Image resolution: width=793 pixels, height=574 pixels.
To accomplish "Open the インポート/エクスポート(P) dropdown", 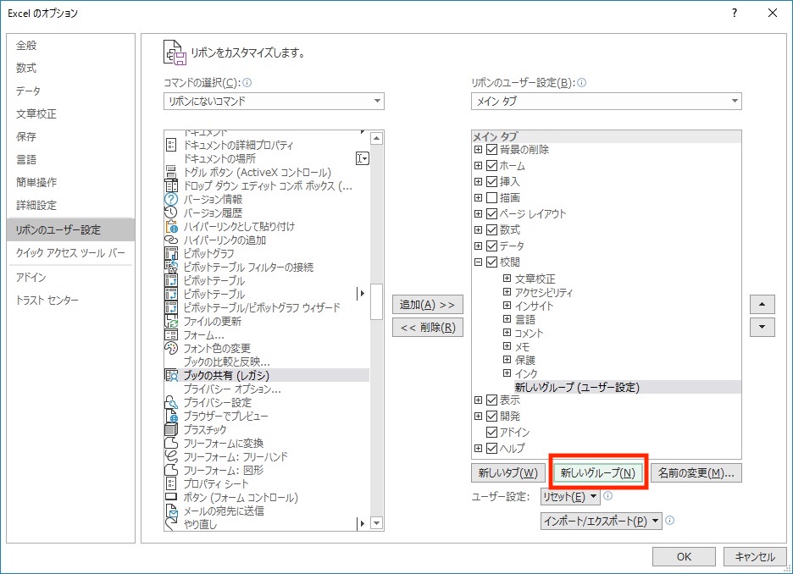I will tap(602, 521).
